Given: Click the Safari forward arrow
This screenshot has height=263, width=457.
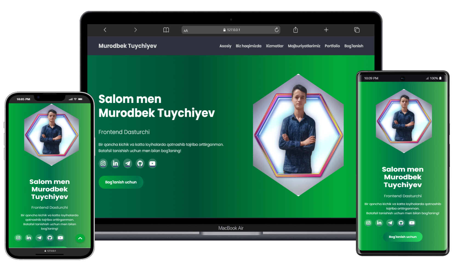Looking at the screenshot, I should pos(135,30).
